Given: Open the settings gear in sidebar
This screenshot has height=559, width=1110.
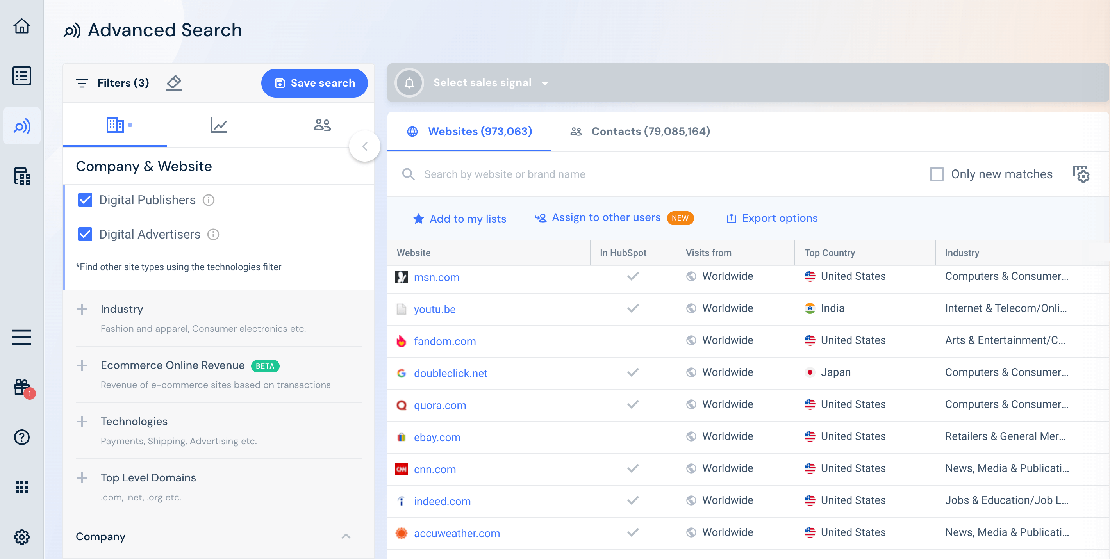Looking at the screenshot, I should pyautogui.click(x=21, y=537).
